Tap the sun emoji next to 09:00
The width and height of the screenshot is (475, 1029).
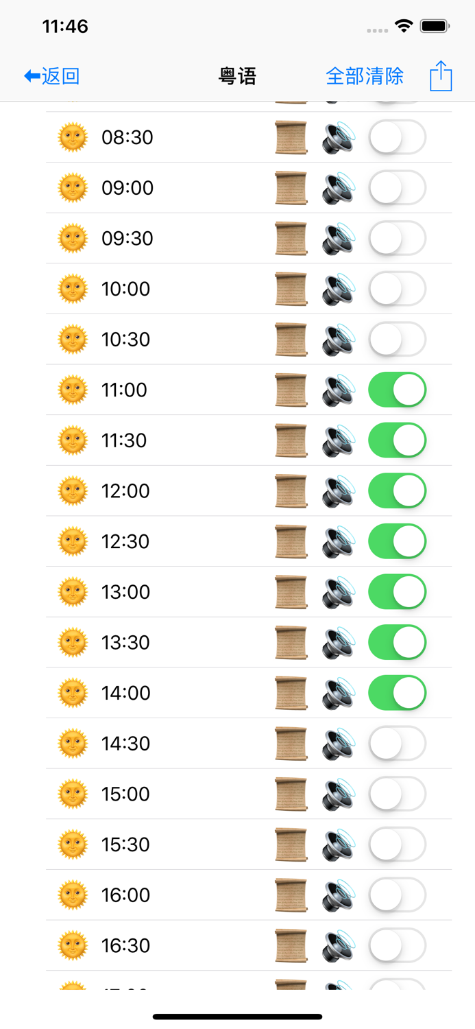(73, 187)
